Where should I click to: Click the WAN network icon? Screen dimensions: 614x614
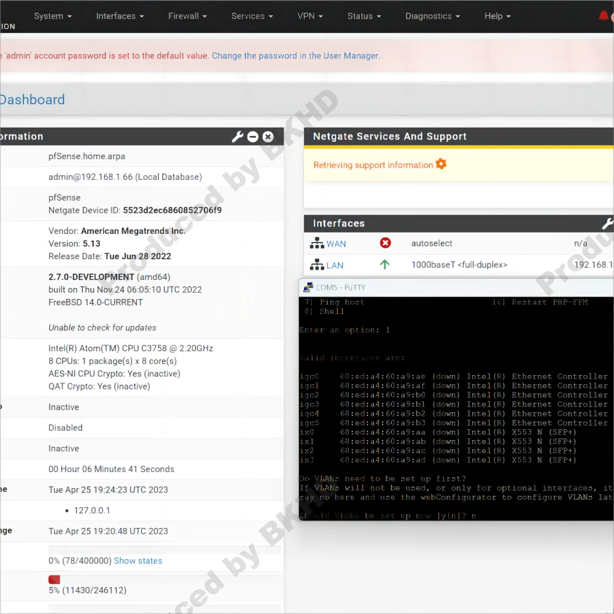(317, 243)
